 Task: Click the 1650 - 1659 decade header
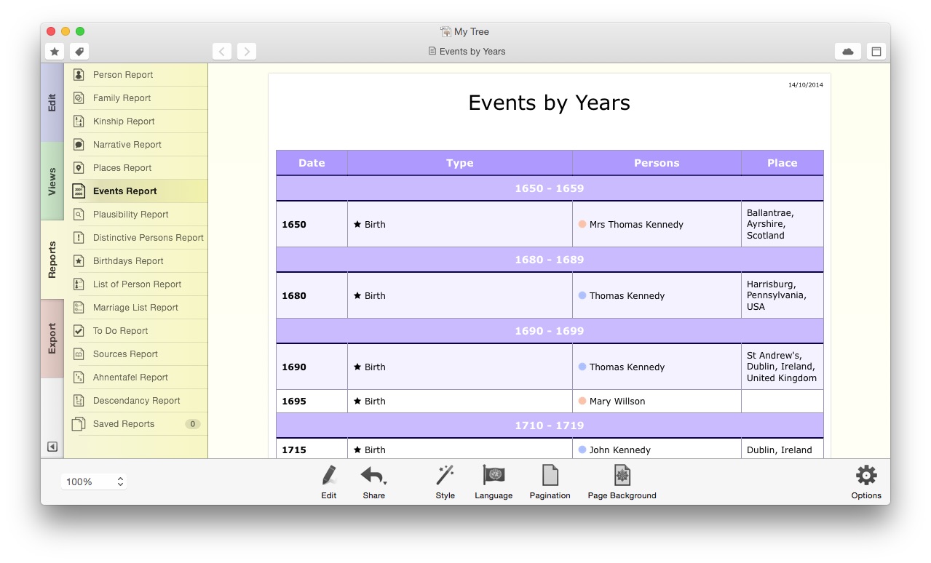(550, 188)
